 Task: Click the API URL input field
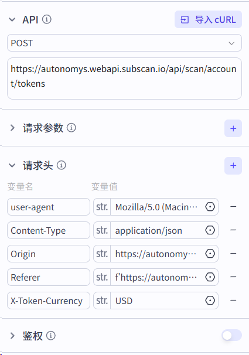coord(124,78)
